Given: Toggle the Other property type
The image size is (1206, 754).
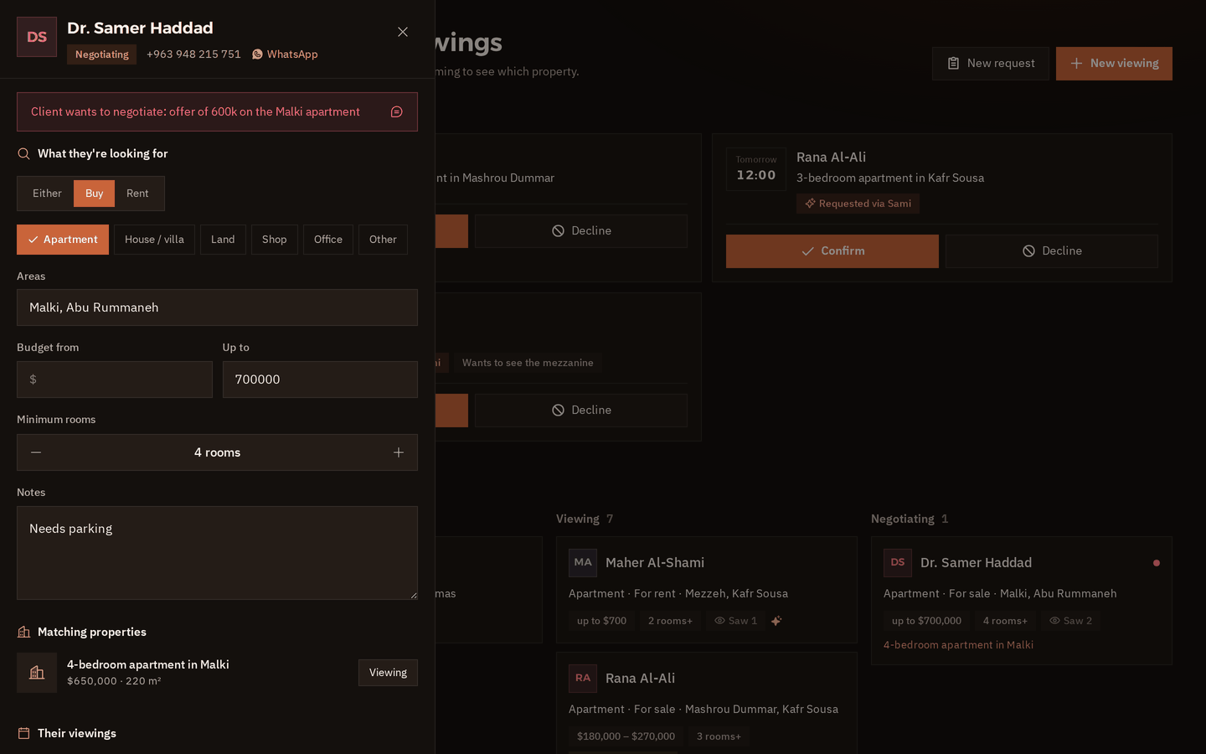Looking at the screenshot, I should 383,240.
